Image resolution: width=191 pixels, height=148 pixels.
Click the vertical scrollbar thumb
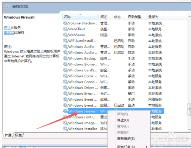click(189, 109)
